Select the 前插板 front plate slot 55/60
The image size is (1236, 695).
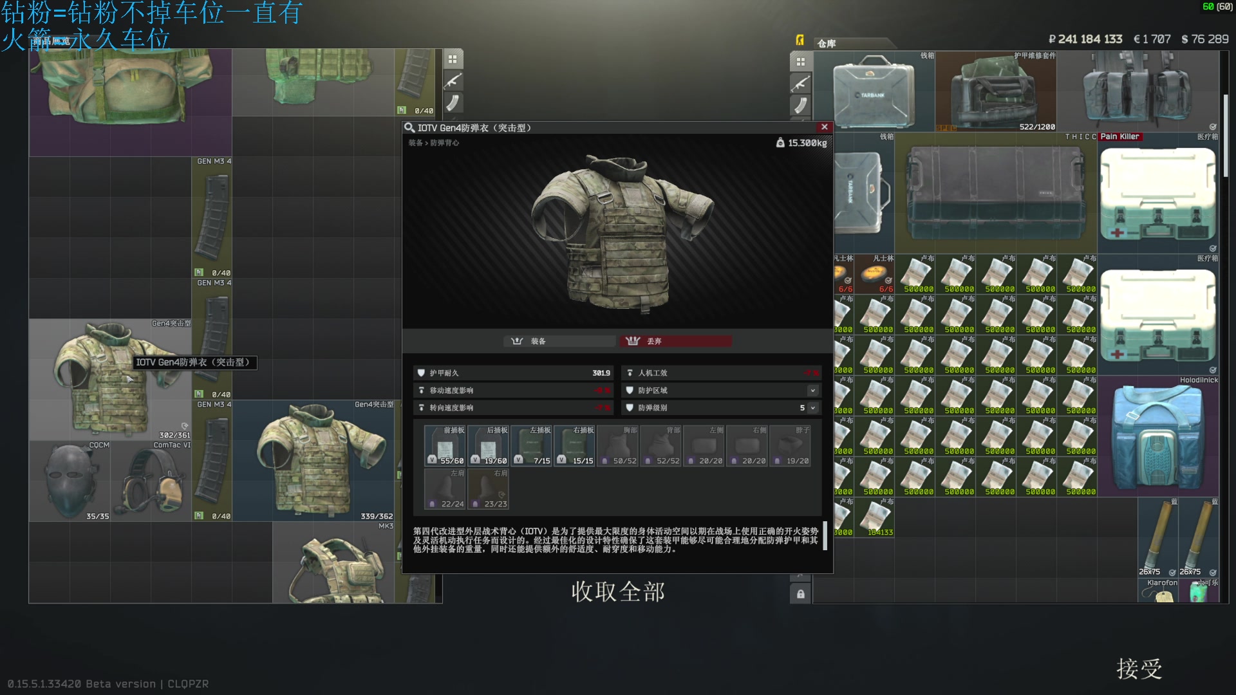pos(445,445)
